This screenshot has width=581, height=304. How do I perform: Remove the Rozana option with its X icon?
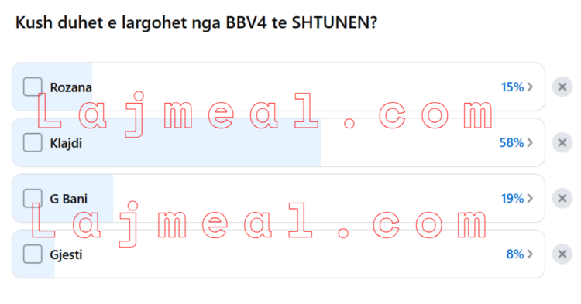(562, 87)
